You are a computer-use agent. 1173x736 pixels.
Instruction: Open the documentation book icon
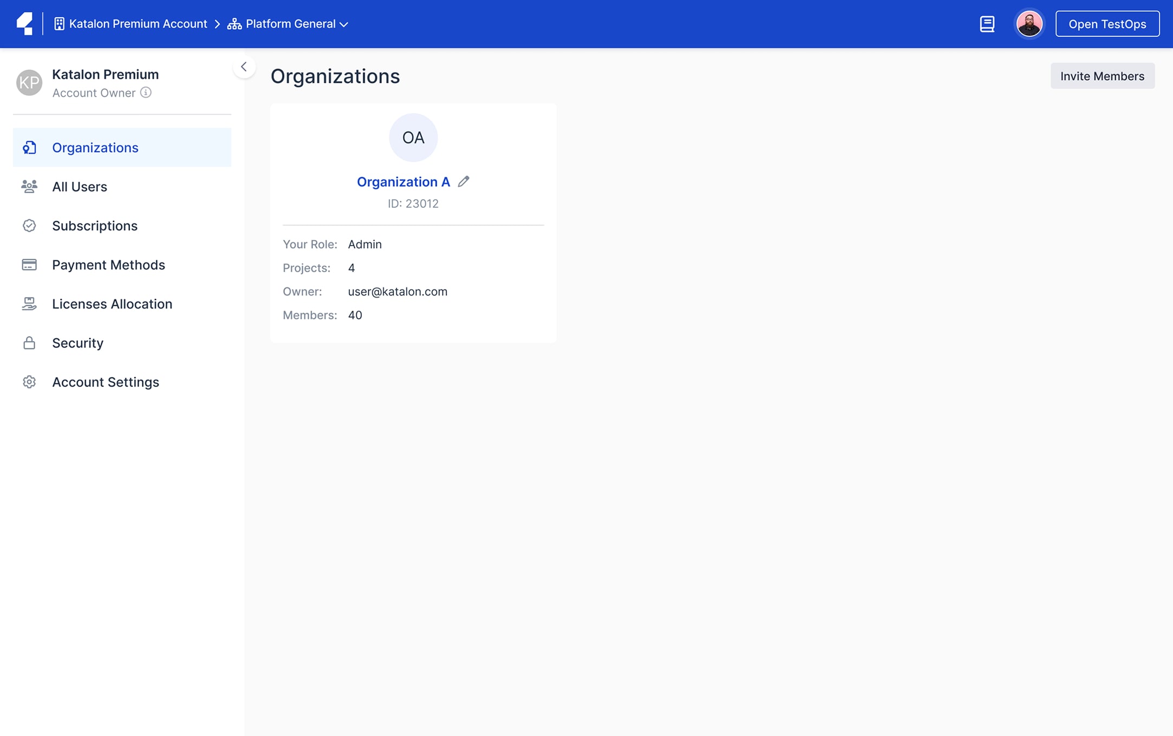[x=987, y=24]
